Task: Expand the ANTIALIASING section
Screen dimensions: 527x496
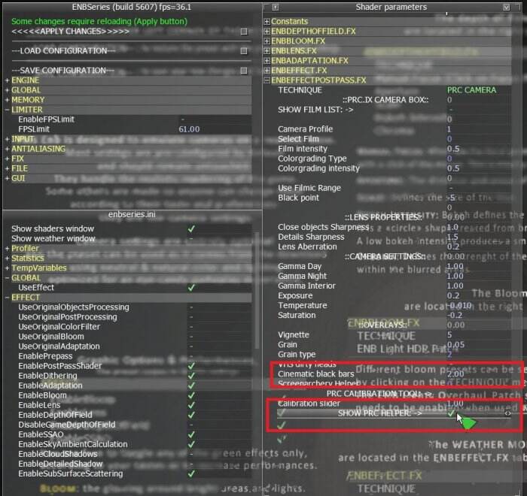Action: coord(7,149)
